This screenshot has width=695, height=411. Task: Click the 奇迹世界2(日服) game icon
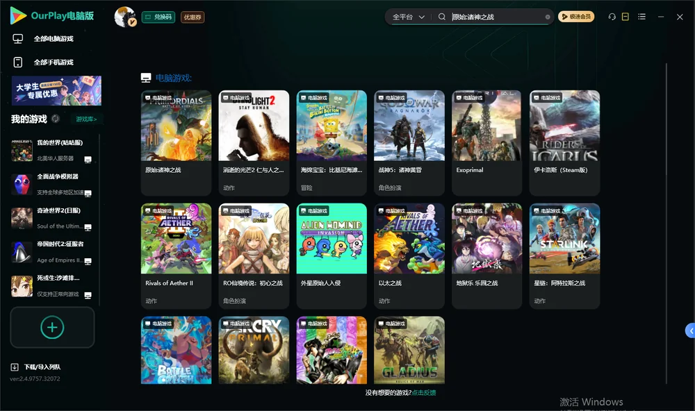coord(22,218)
